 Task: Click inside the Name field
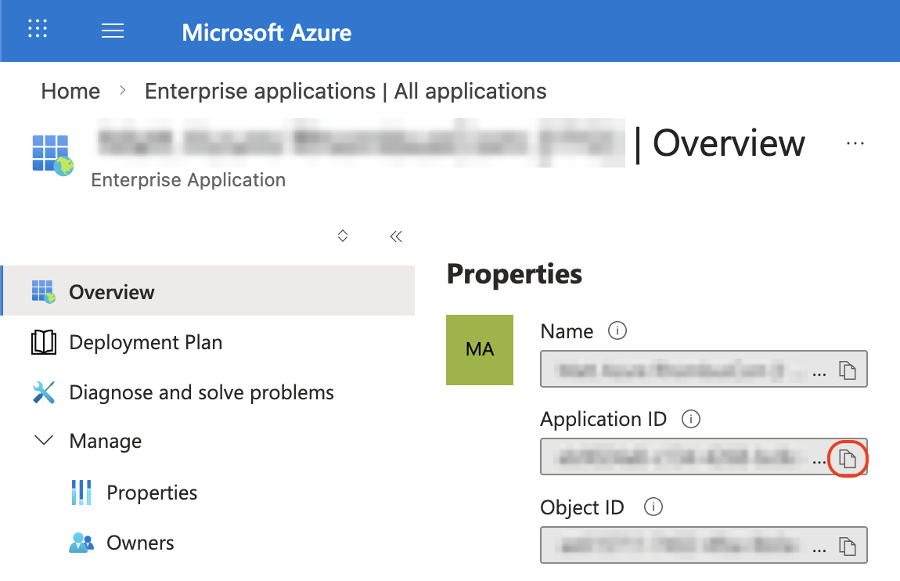[x=704, y=369]
